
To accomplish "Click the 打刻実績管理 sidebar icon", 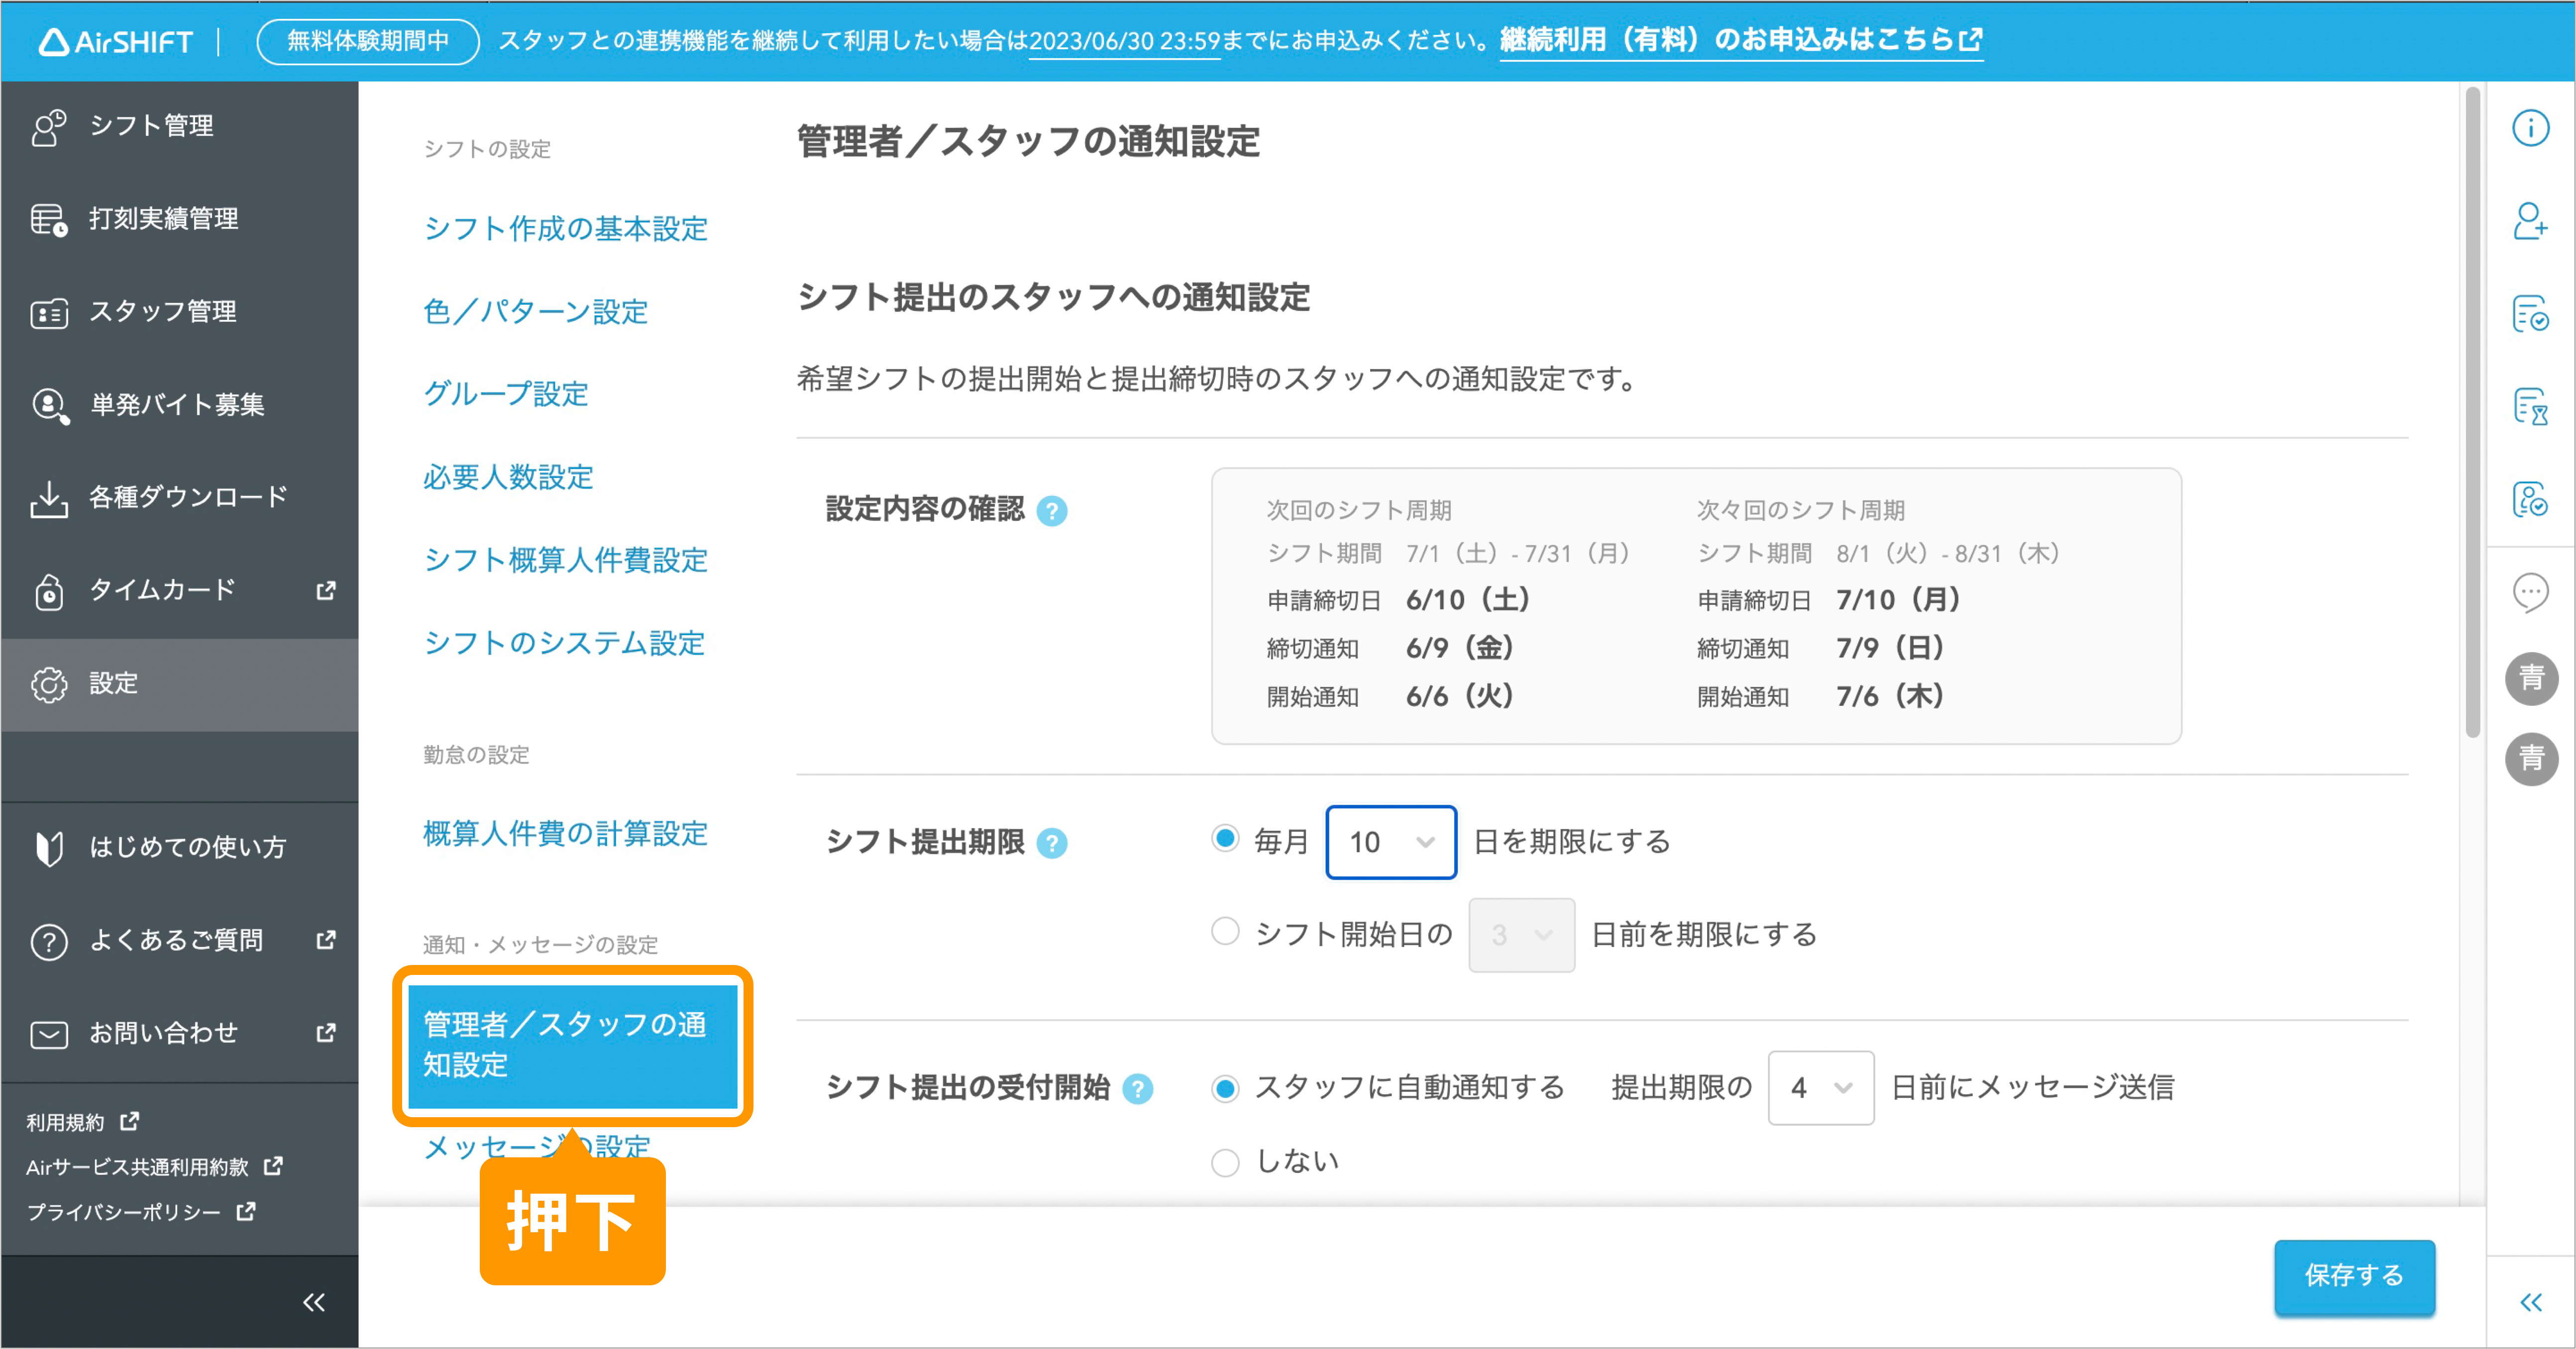I will 48,220.
